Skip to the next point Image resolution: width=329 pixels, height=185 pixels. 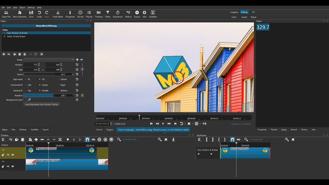coord(175,124)
